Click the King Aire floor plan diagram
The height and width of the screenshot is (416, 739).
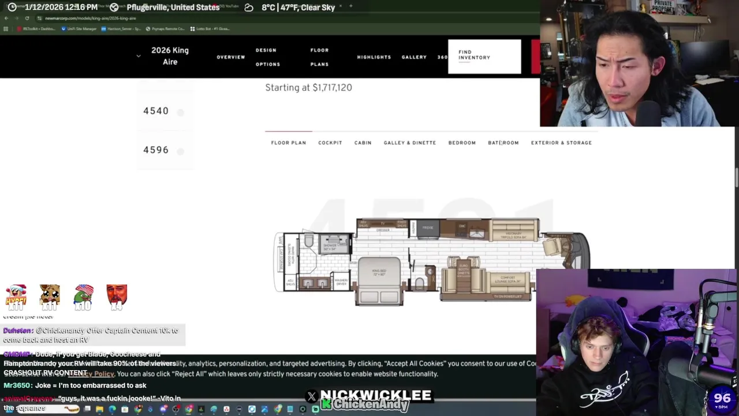click(432, 262)
